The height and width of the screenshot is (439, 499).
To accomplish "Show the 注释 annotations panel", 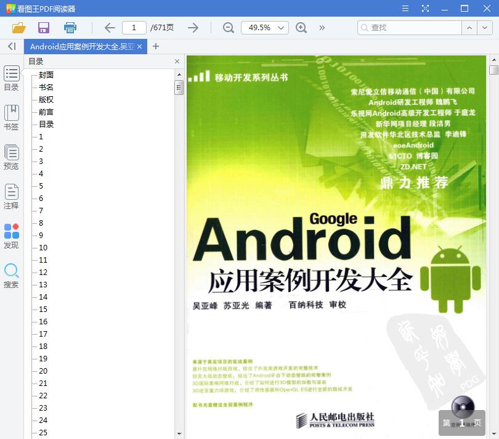I will coord(11,197).
